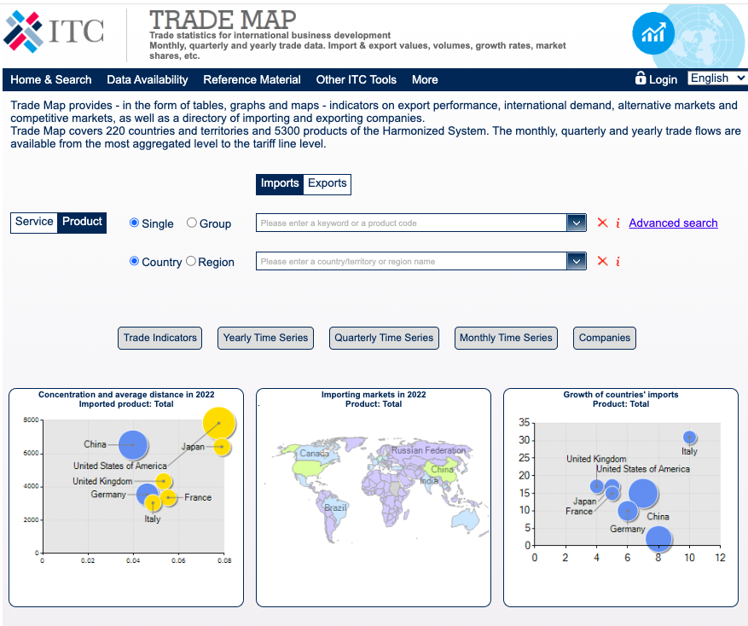Click the ITC logo
The image size is (748, 626).
coord(54,32)
